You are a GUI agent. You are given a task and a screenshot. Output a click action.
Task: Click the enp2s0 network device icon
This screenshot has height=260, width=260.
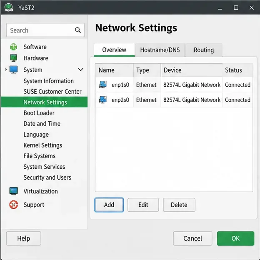pos(103,100)
